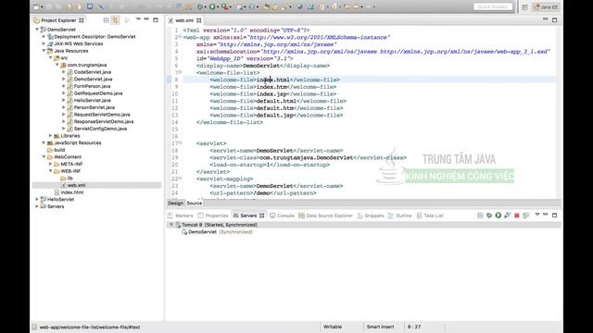Expand the Servers project node
The image size is (593, 333).
coord(37,206)
